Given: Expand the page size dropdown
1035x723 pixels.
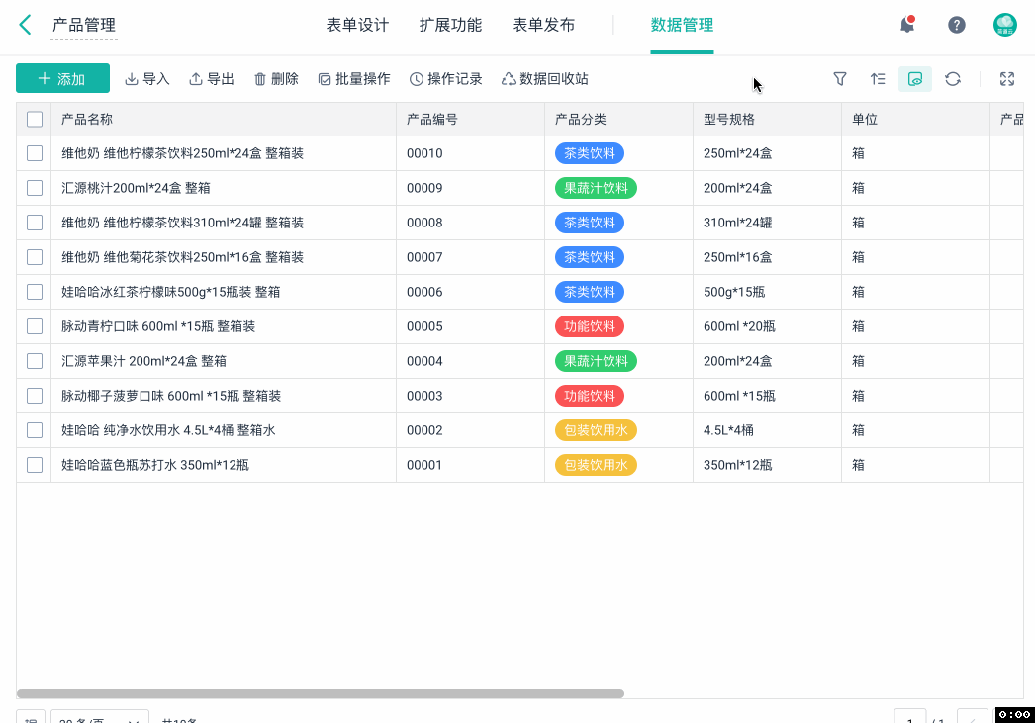Looking at the screenshot, I should (99, 718).
